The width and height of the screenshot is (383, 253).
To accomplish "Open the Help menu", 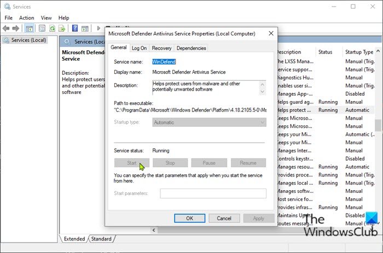I will pos(63,18).
